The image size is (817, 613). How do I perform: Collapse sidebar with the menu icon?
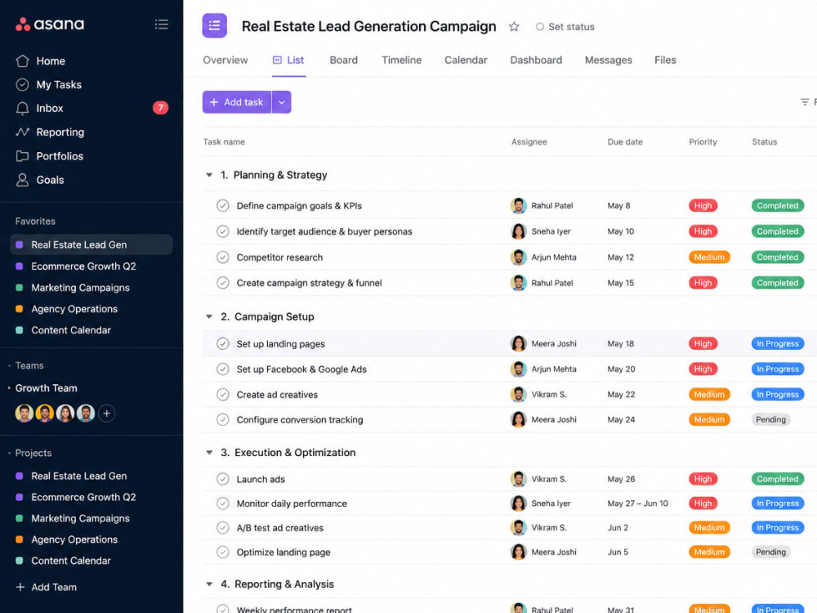tap(162, 24)
